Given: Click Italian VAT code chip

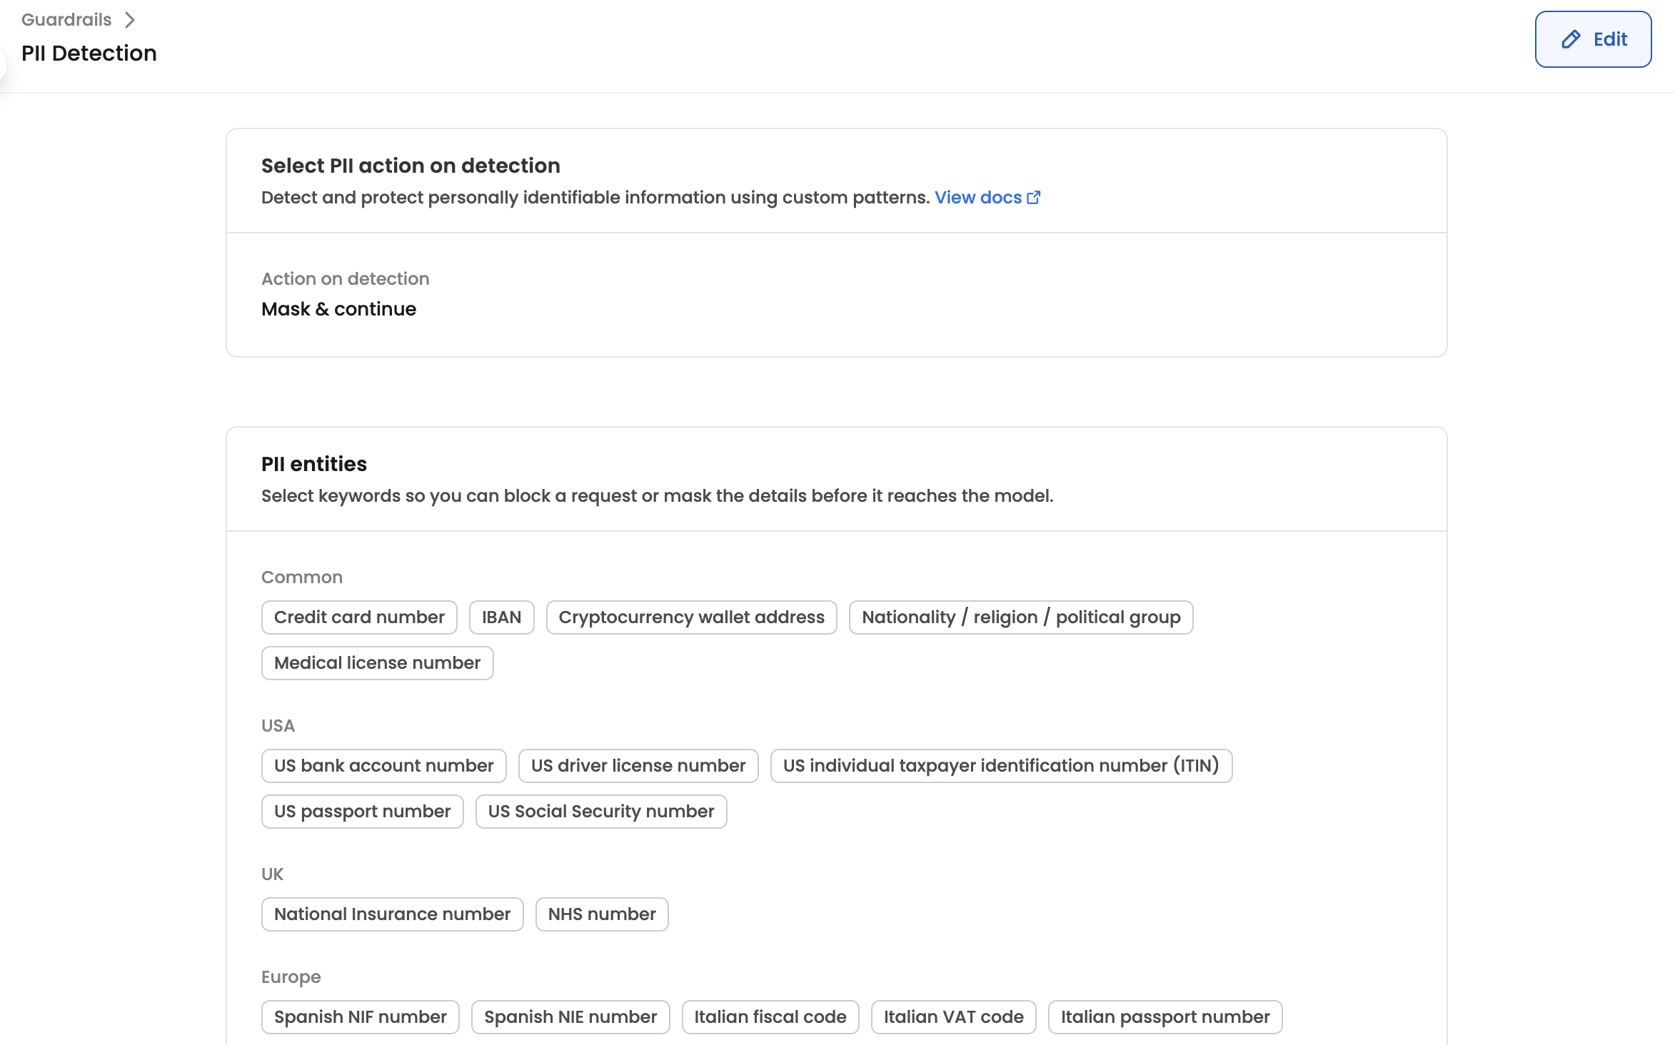Looking at the screenshot, I should point(953,1017).
